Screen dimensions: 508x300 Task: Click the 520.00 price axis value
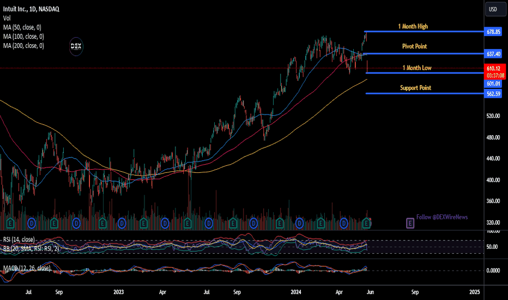(493, 116)
